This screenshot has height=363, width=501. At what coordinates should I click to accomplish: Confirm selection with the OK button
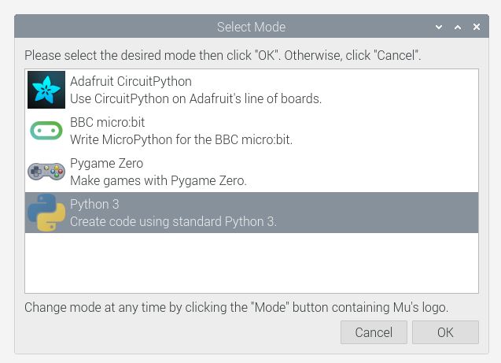[x=445, y=332]
